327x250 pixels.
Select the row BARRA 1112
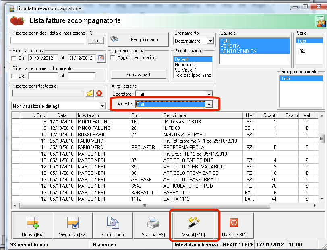coord(165,199)
